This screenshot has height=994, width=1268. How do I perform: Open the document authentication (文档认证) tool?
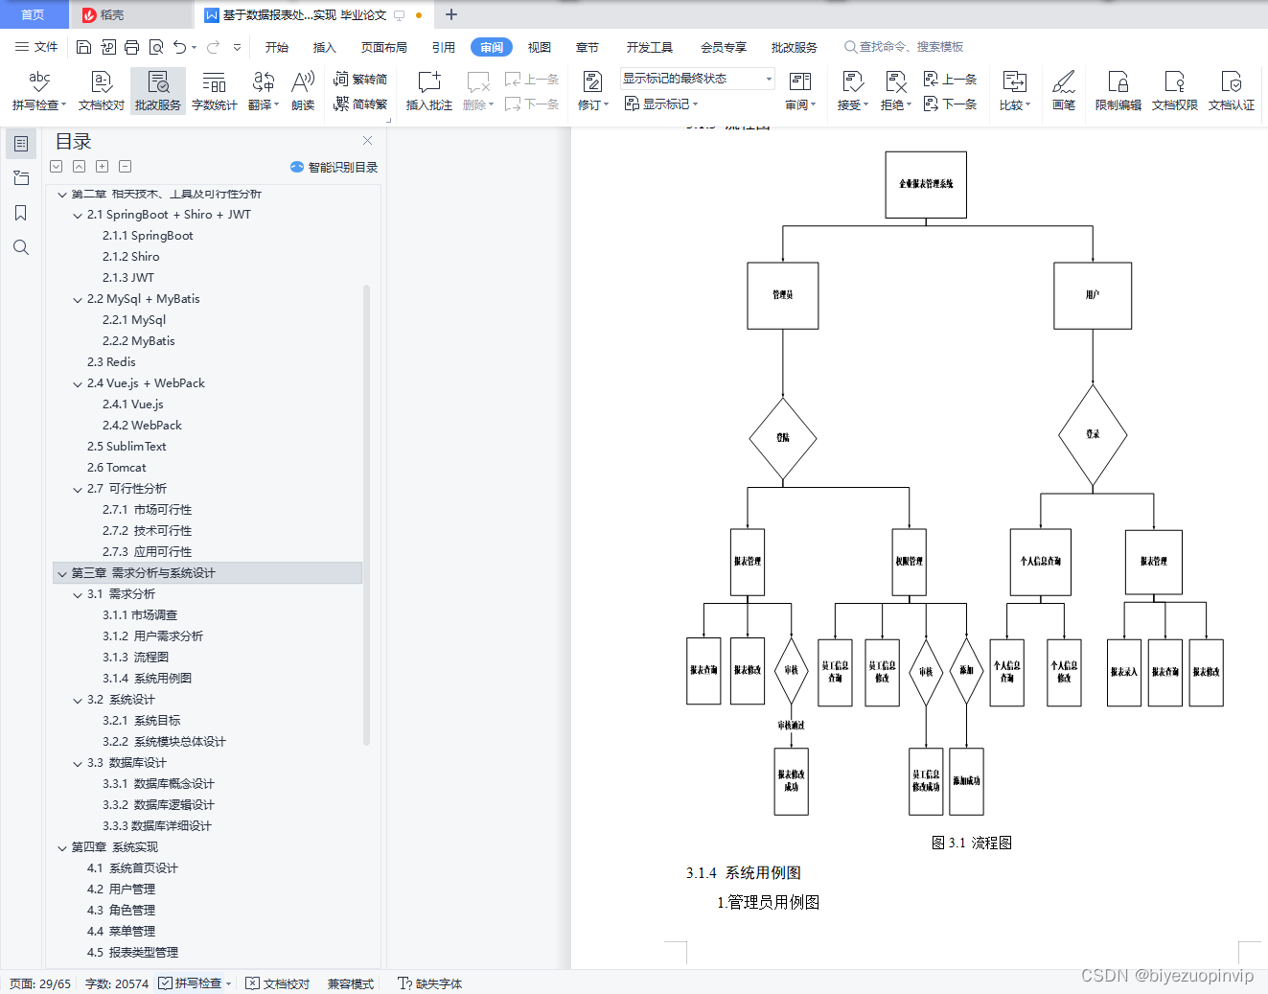[x=1231, y=91]
